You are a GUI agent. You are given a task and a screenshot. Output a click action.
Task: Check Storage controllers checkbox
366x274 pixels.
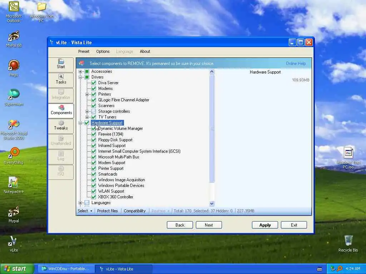[x=94, y=111]
